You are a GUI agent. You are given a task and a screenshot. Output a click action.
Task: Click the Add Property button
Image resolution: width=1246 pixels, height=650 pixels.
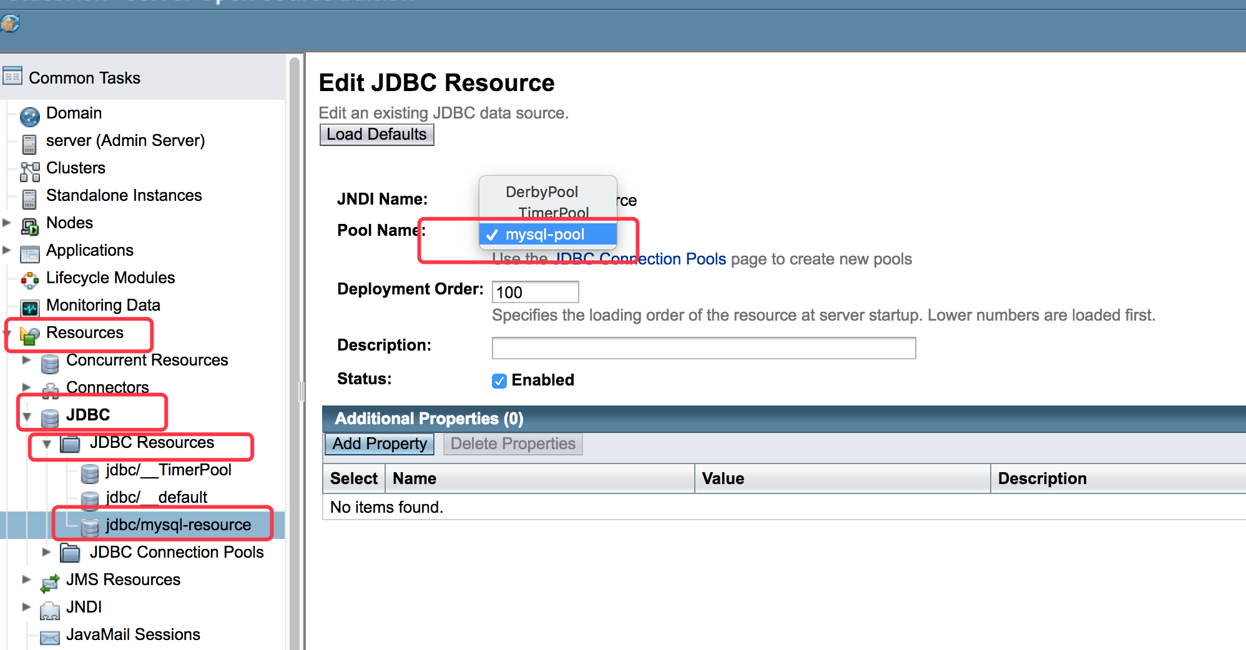click(x=380, y=444)
